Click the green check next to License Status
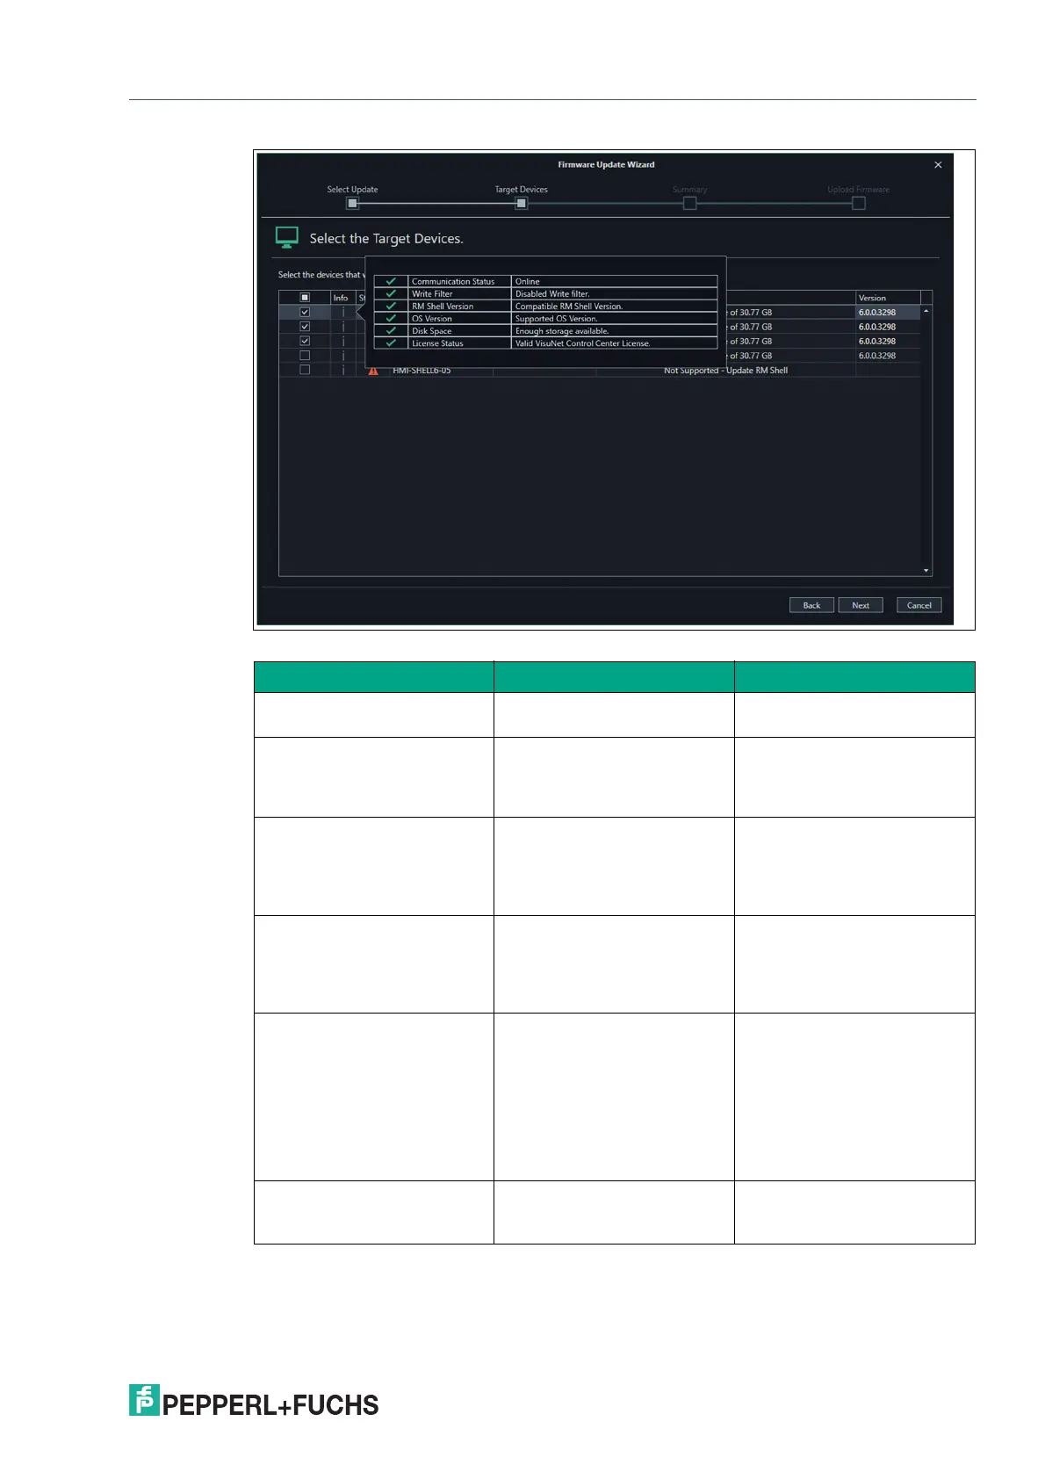Viewport: 1045px width, 1479px height. (x=391, y=343)
